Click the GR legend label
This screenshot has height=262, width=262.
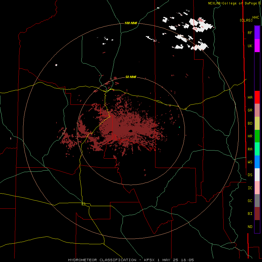pyautogui.click(x=250, y=110)
